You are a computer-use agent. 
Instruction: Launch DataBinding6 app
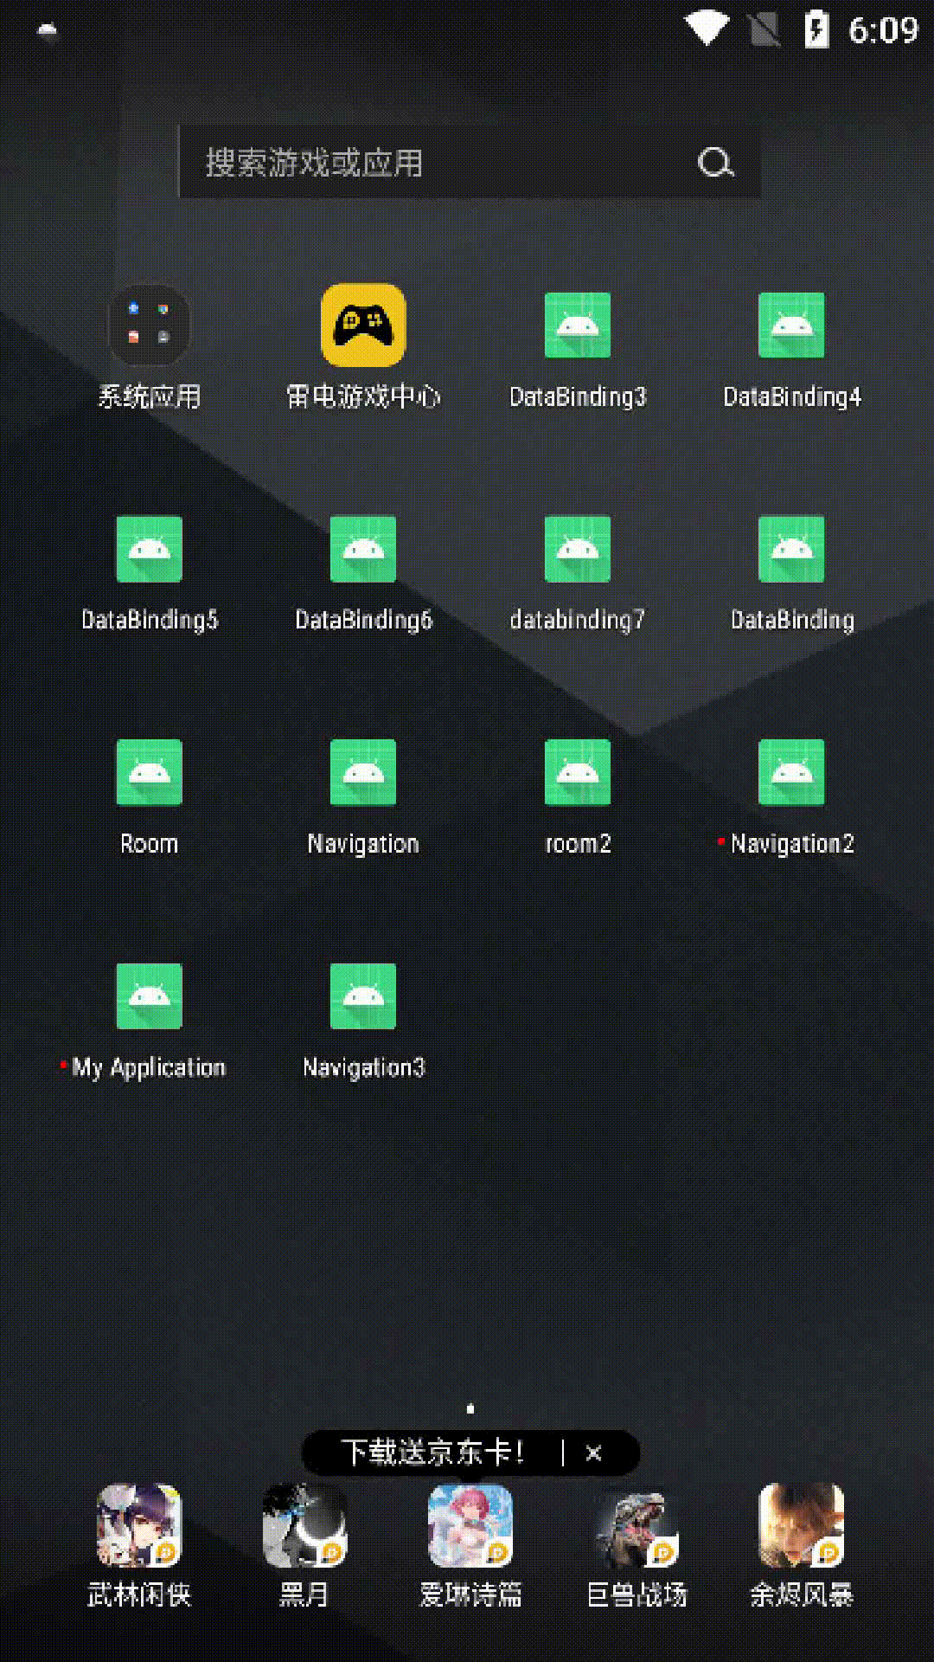coord(363,549)
